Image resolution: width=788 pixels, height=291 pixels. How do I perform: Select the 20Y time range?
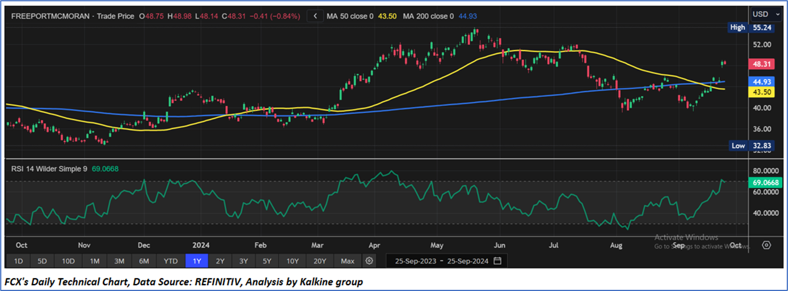(x=320, y=261)
